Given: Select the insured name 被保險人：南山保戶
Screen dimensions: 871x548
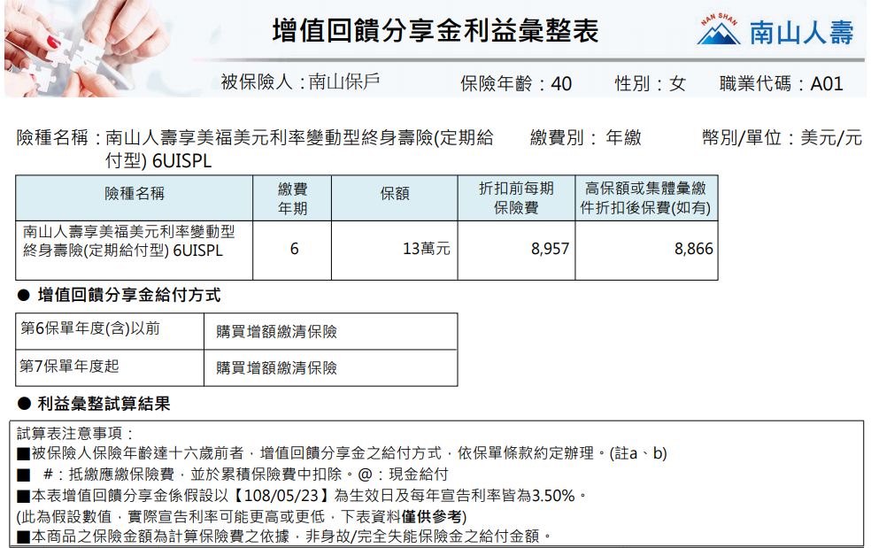Looking at the screenshot, I should (300, 82).
